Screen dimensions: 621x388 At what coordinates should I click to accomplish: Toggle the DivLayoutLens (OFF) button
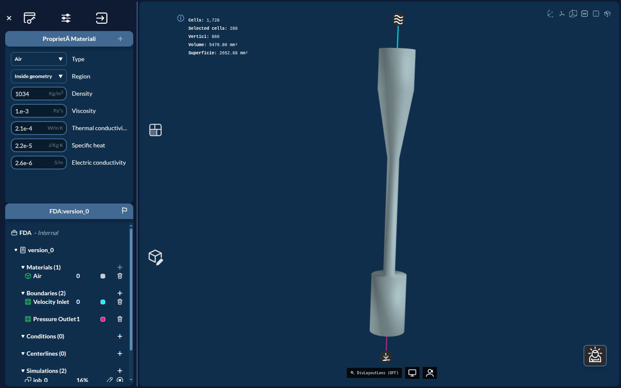(374, 373)
